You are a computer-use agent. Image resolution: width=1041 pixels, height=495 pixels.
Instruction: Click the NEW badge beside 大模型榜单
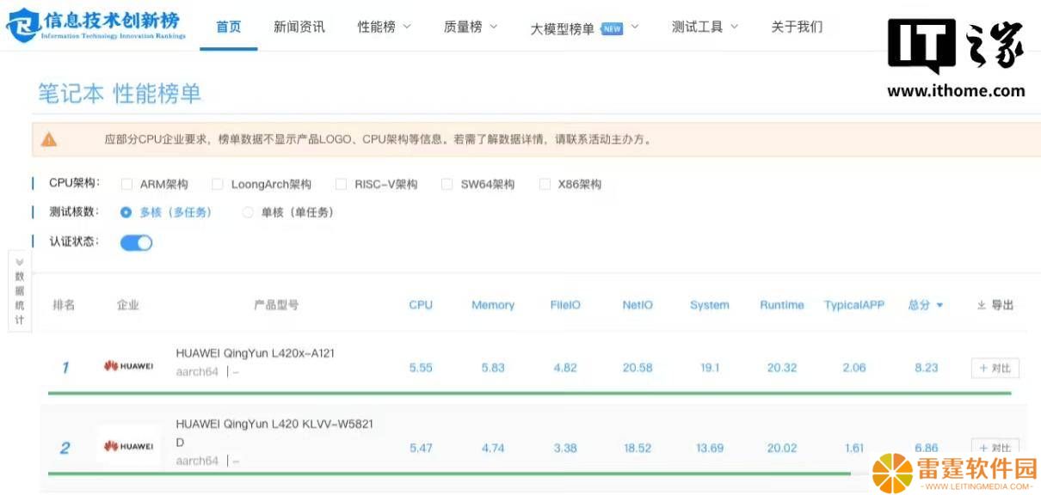click(612, 28)
